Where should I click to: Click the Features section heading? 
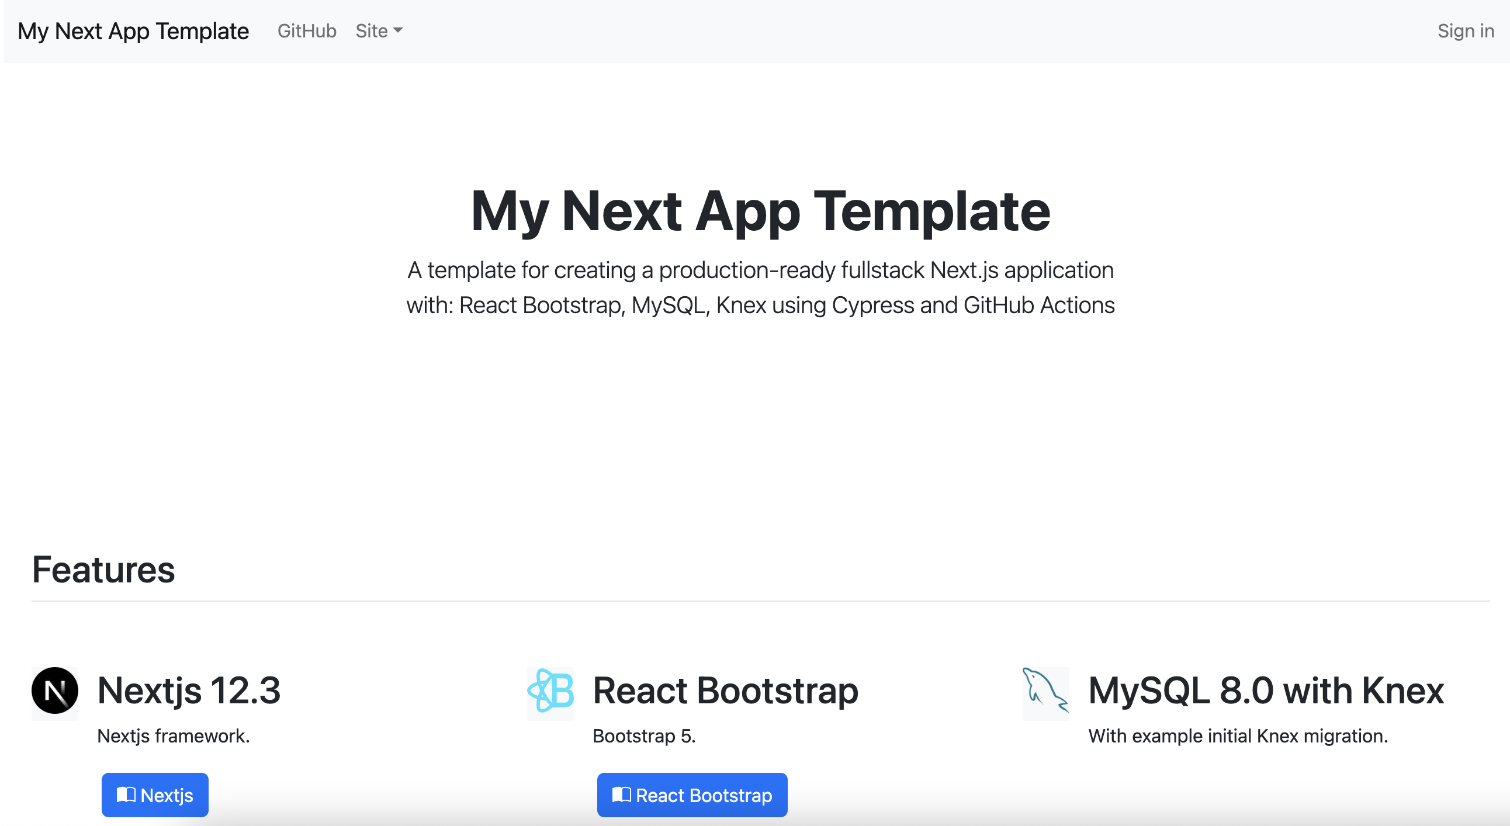103,570
